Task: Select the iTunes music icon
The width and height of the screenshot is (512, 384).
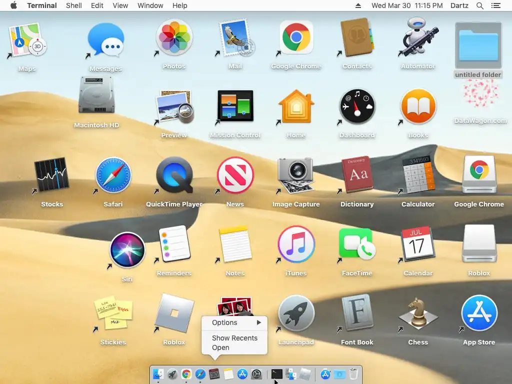Action: pos(296,244)
